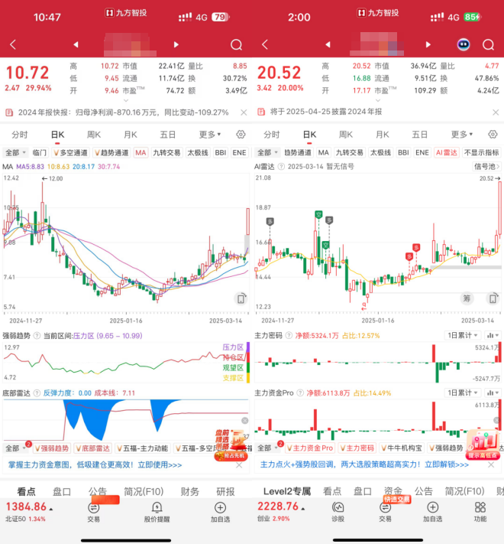Open AI robot assistant icon

[x=464, y=44]
